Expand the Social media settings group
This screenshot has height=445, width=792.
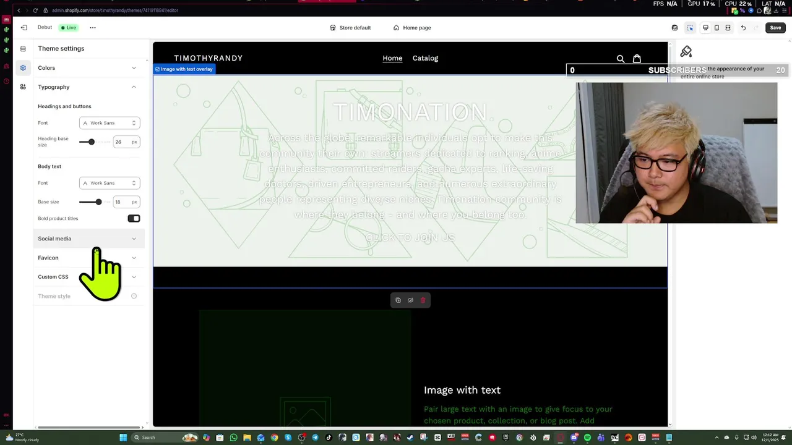coord(88,239)
